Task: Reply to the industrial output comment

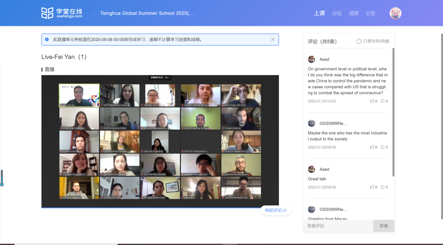Action: pos(383,147)
